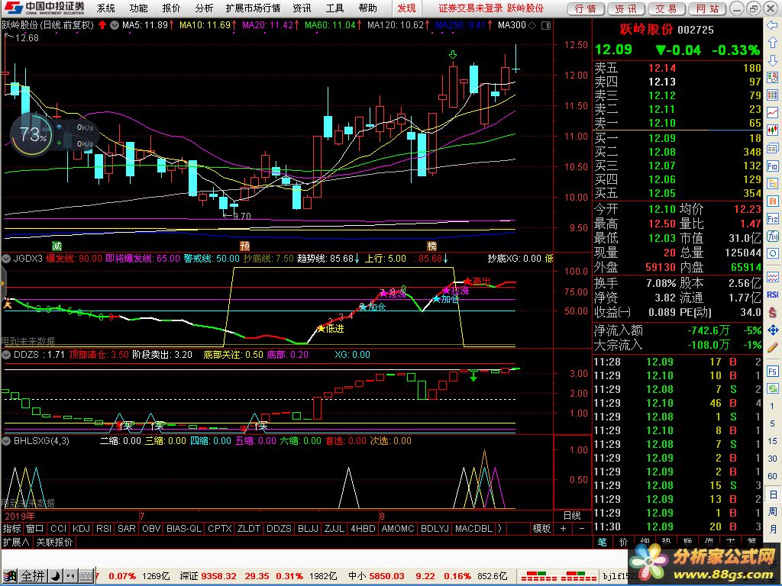This screenshot has height=586, width=782.
Task: Select the 月 monthly period
Action: click(x=772, y=530)
